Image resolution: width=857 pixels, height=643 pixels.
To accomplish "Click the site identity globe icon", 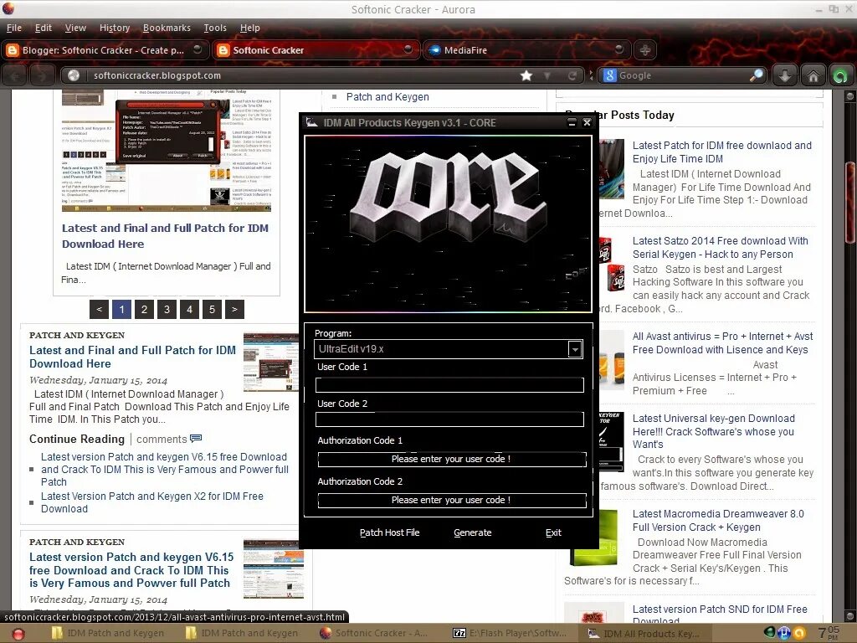I will click(x=74, y=75).
